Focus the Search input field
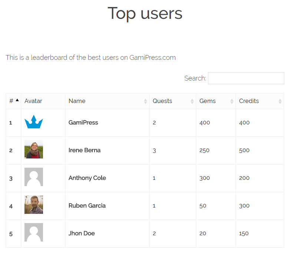Screen dimensions: 291x253 246,78
